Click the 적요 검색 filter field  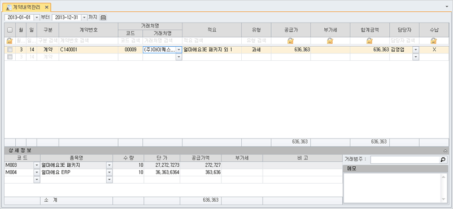coord(212,41)
